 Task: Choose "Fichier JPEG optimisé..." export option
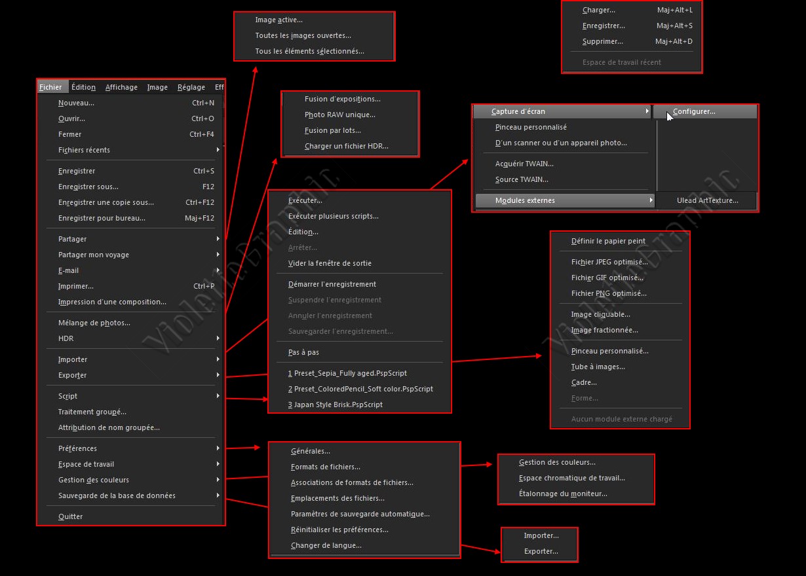point(609,262)
